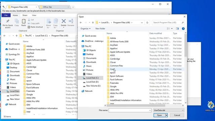
Task: Click the dialog horizontal scrollbar
Action: tap(136, 106)
